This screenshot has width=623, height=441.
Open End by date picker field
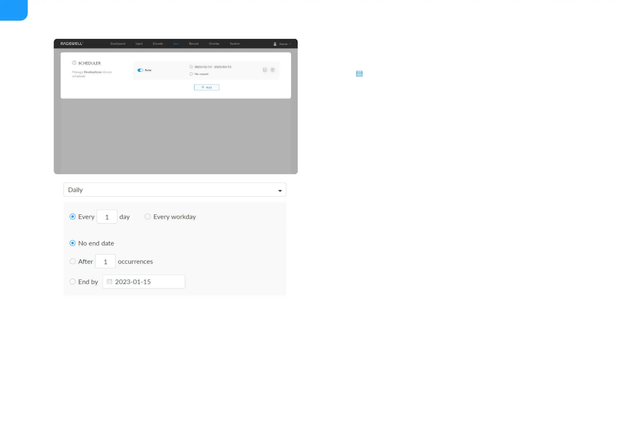(144, 282)
